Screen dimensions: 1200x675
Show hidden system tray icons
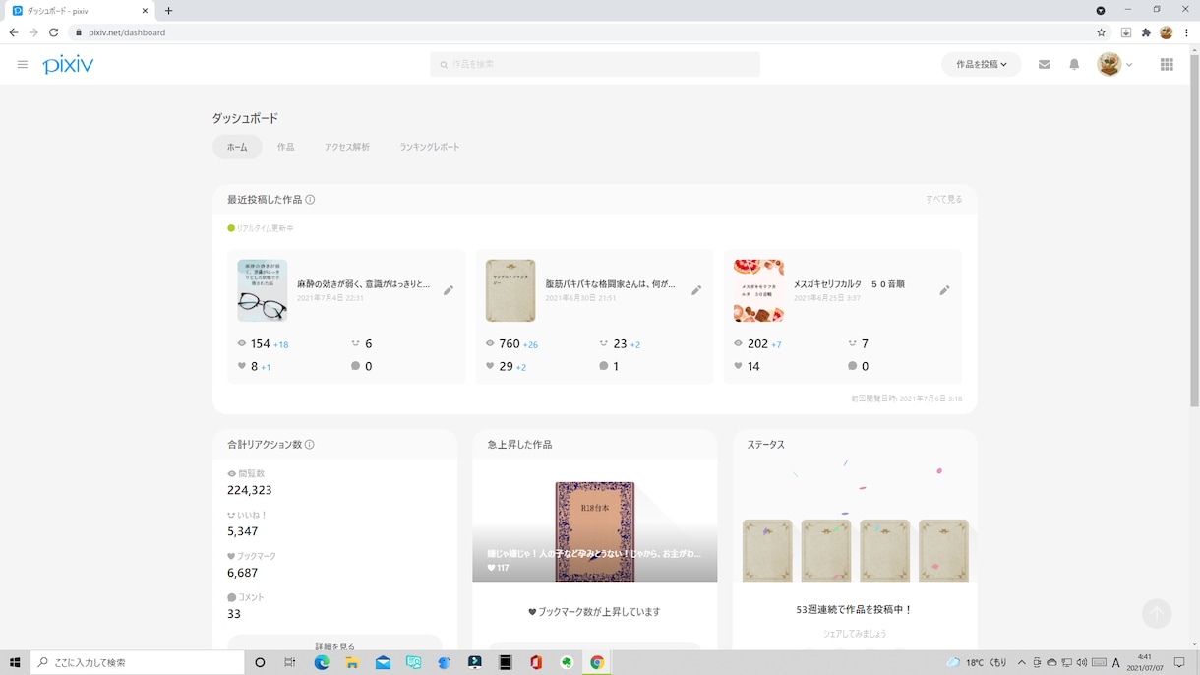pos(1021,663)
